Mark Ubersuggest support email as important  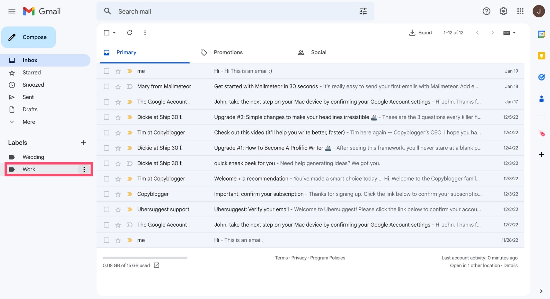[x=130, y=210]
